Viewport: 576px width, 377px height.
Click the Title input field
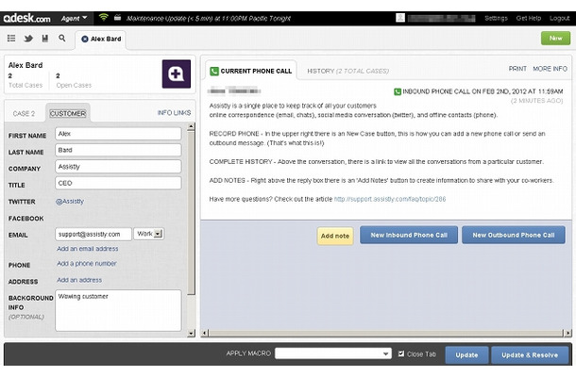click(x=118, y=183)
